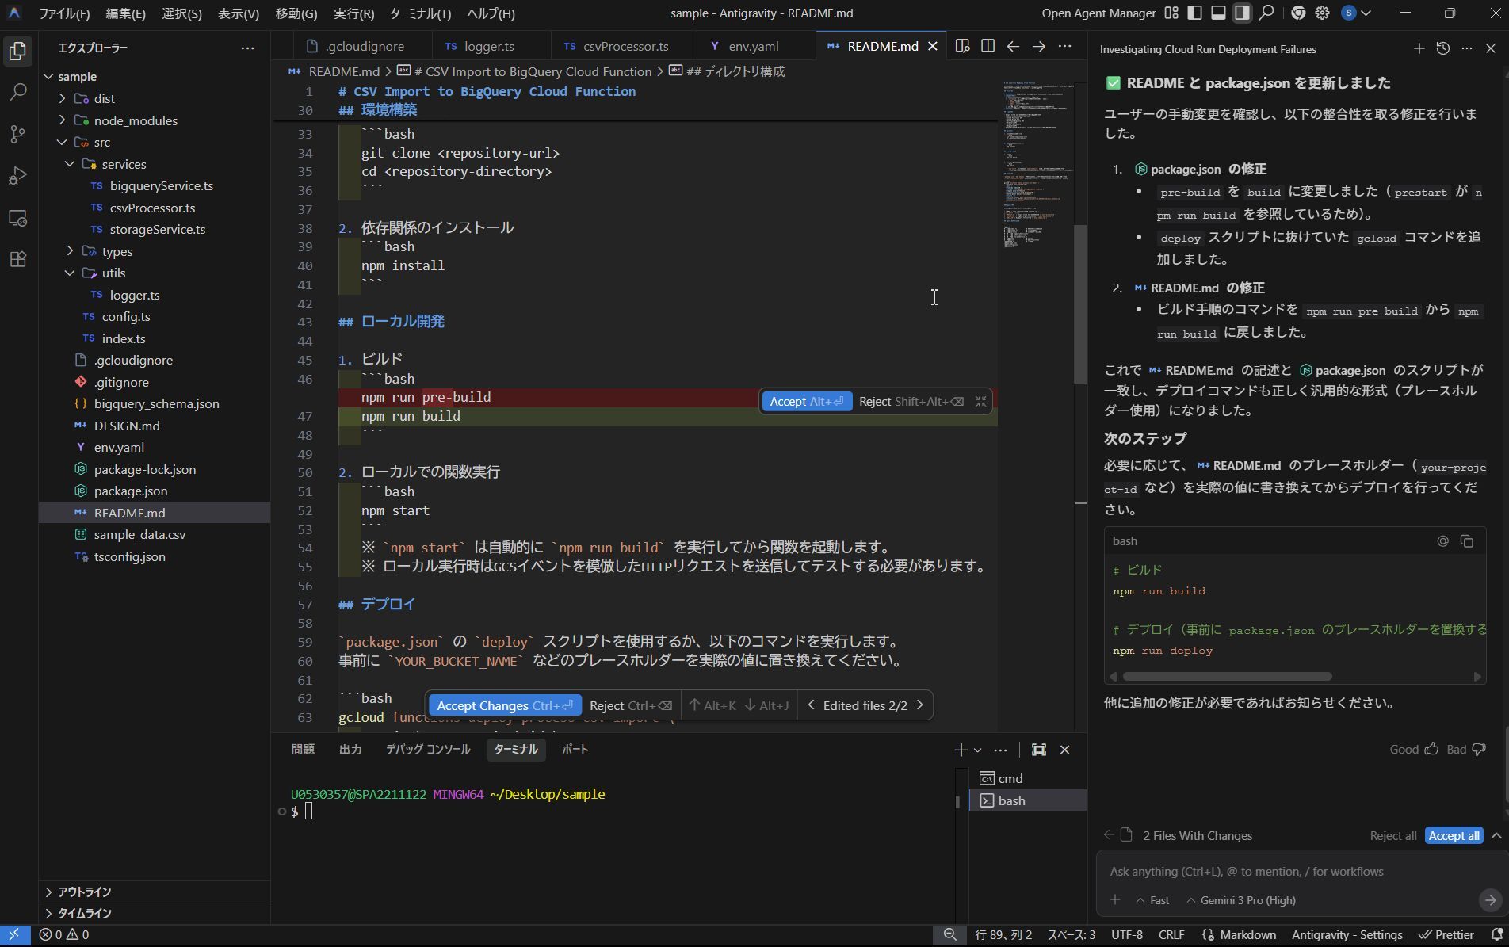Viewport: 1509px width, 947px height.
Task: Open the Extensions view
Action: coord(17,259)
